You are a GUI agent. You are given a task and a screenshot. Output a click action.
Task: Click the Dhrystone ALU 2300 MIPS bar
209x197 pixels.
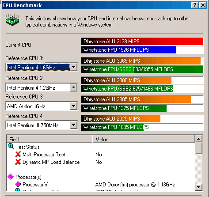pyautogui.click(x=126, y=80)
